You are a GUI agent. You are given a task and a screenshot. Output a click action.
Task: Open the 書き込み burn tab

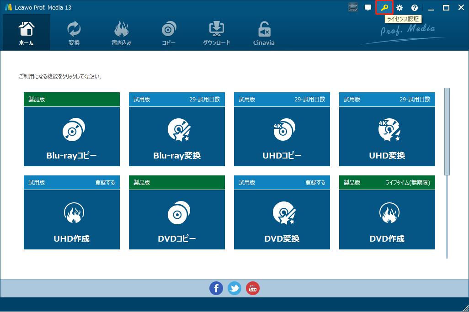click(x=121, y=32)
